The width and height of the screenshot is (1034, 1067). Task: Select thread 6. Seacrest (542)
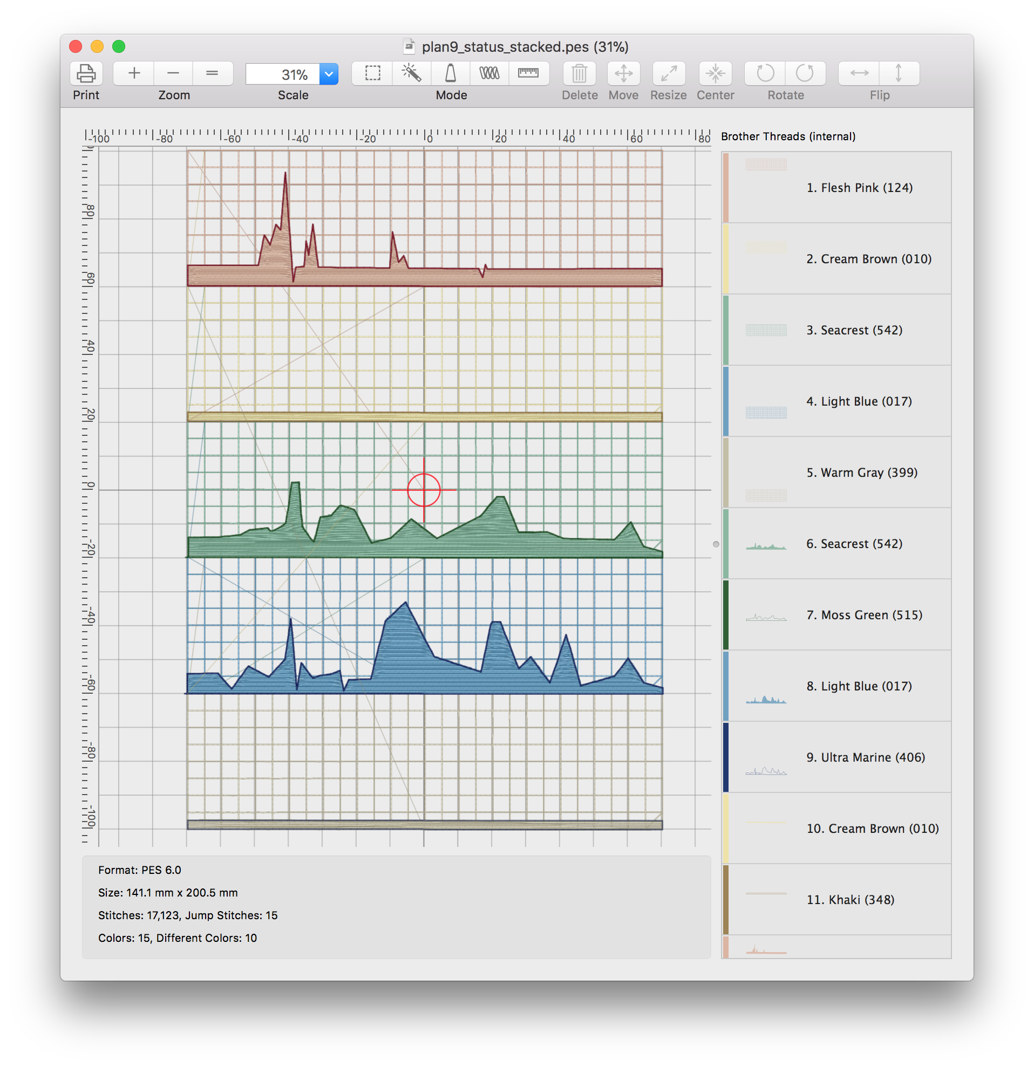point(836,544)
